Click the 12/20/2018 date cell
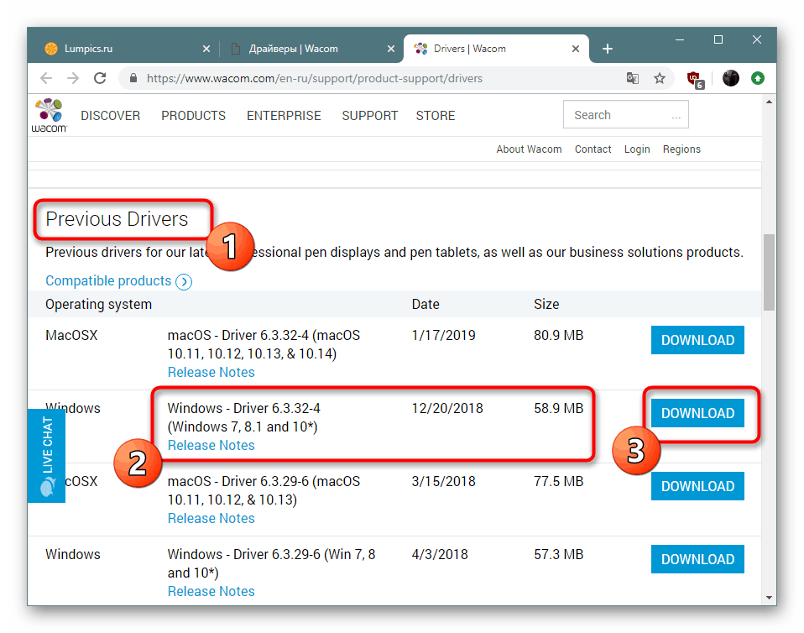This screenshot has width=804, height=633. point(447,408)
